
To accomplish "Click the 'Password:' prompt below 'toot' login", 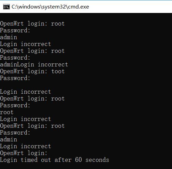I will 15,78.
